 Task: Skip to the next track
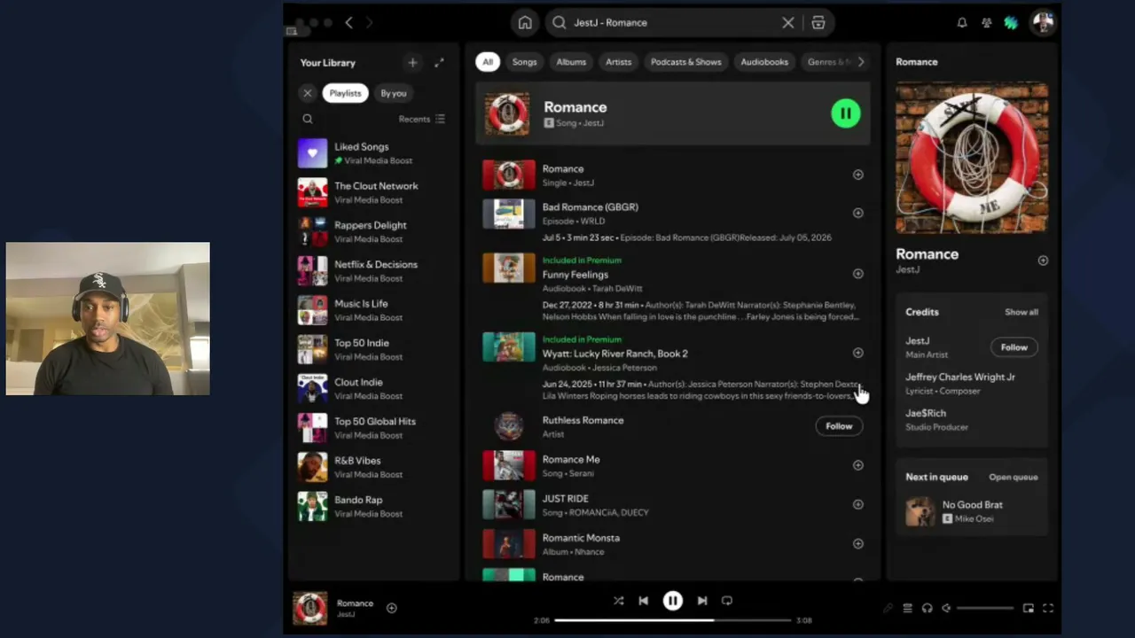tap(702, 601)
